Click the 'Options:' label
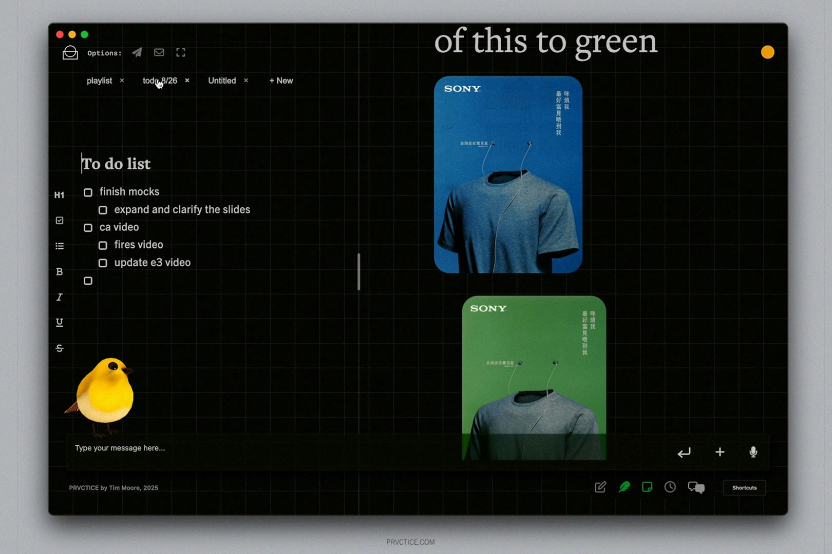Screen dimensions: 832x554 pyautogui.click(x=105, y=53)
